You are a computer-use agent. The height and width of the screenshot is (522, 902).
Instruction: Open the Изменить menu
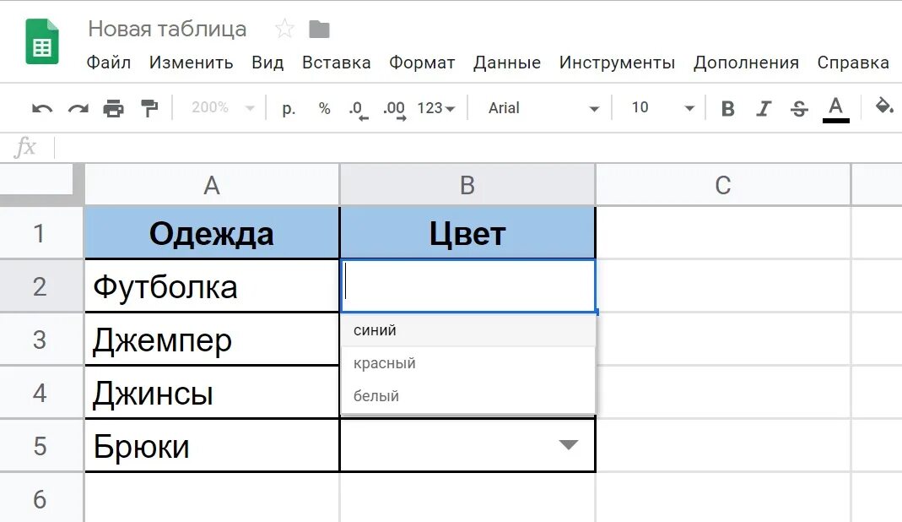click(x=191, y=63)
